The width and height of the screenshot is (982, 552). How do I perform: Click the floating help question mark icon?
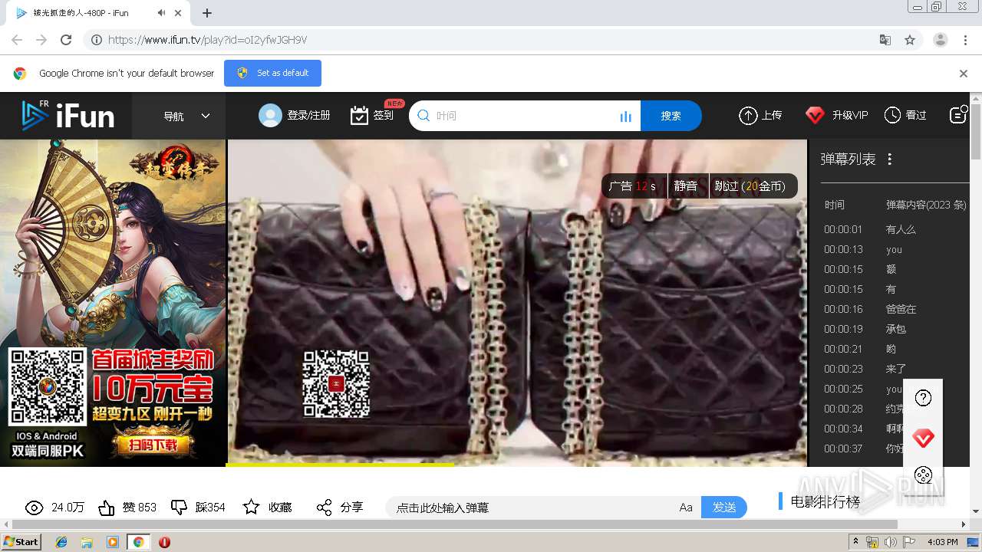pos(923,397)
